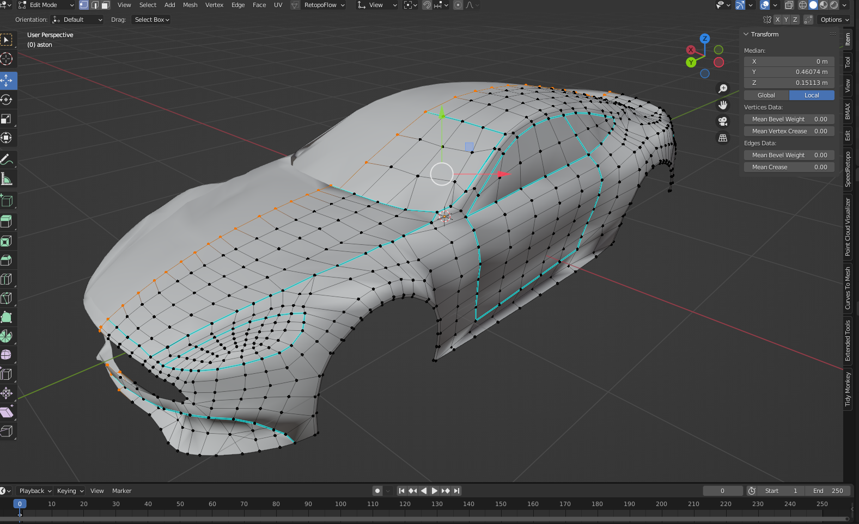
Task: Click the Mean Crease value field
Action: (789, 167)
